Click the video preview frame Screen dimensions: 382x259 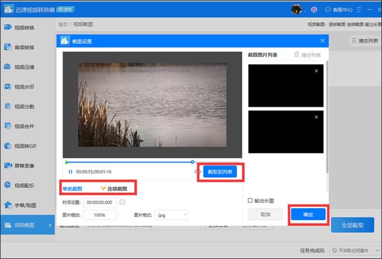152,105
